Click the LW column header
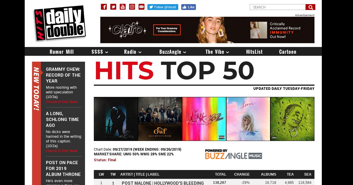353x185 pixels. pyautogui.click(x=101, y=174)
